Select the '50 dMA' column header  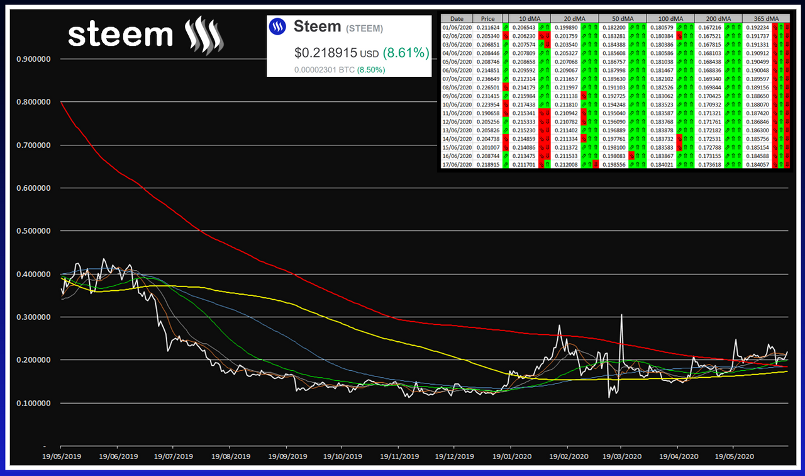[x=622, y=19]
